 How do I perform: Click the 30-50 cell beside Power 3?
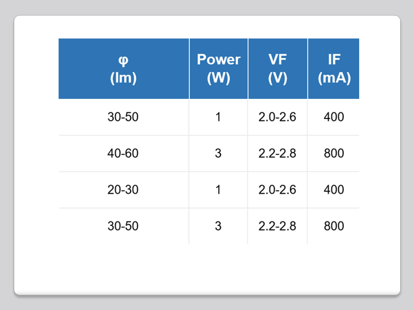(x=123, y=226)
